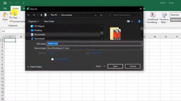
Task: Click the blue Help icon
Action: 139,21
